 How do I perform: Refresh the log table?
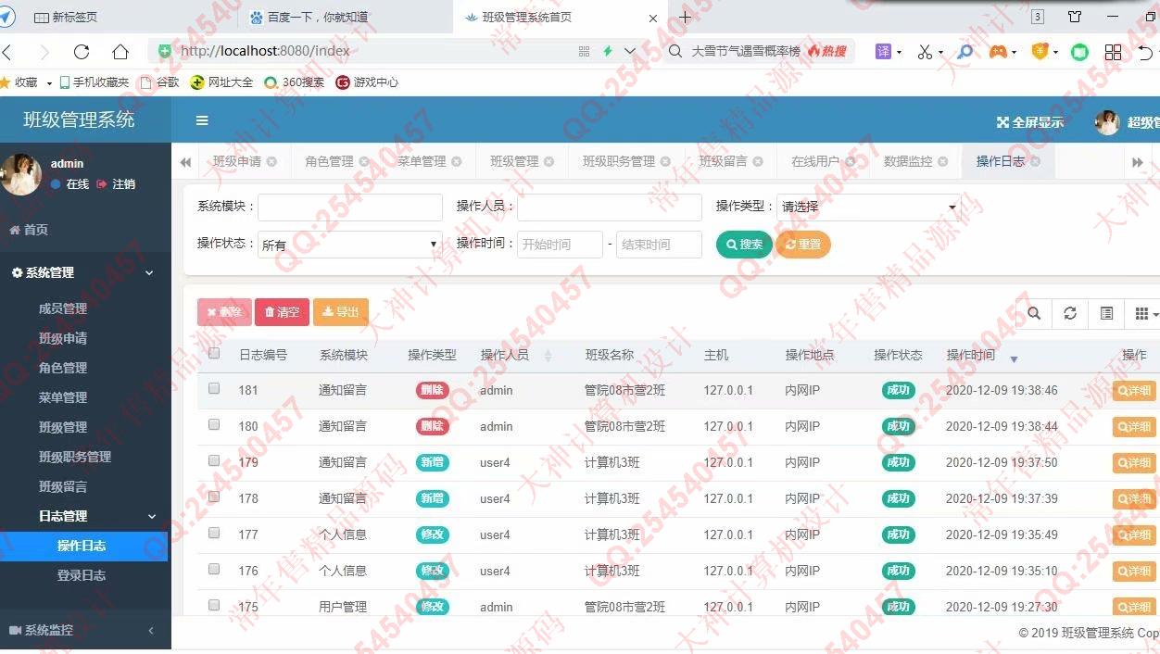click(x=1070, y=313)
